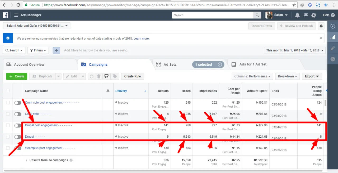Click info icon next to Results from 34 campaigns
This screenshot has height=173, width=338.
71,160
